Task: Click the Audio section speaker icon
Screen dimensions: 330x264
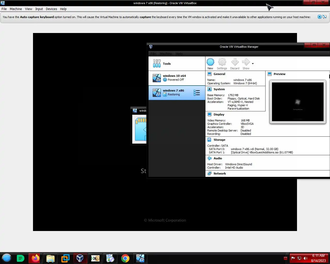Action: (x=210, y=158)
